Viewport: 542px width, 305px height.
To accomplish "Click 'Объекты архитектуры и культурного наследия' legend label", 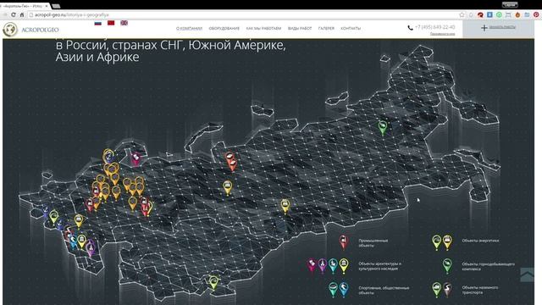I will pyautogui.click(x=380, y=266).
